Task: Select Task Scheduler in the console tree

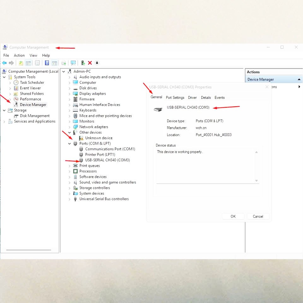Action: click(x=32, y=82)
